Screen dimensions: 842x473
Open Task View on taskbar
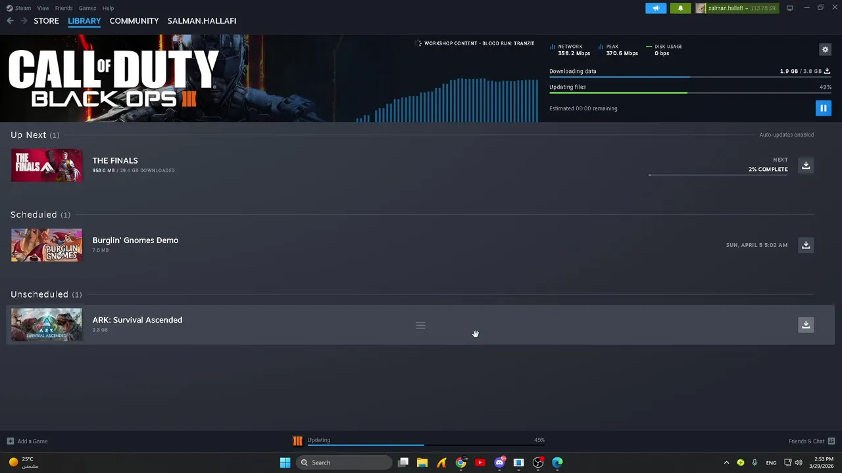tap(403, 462)
